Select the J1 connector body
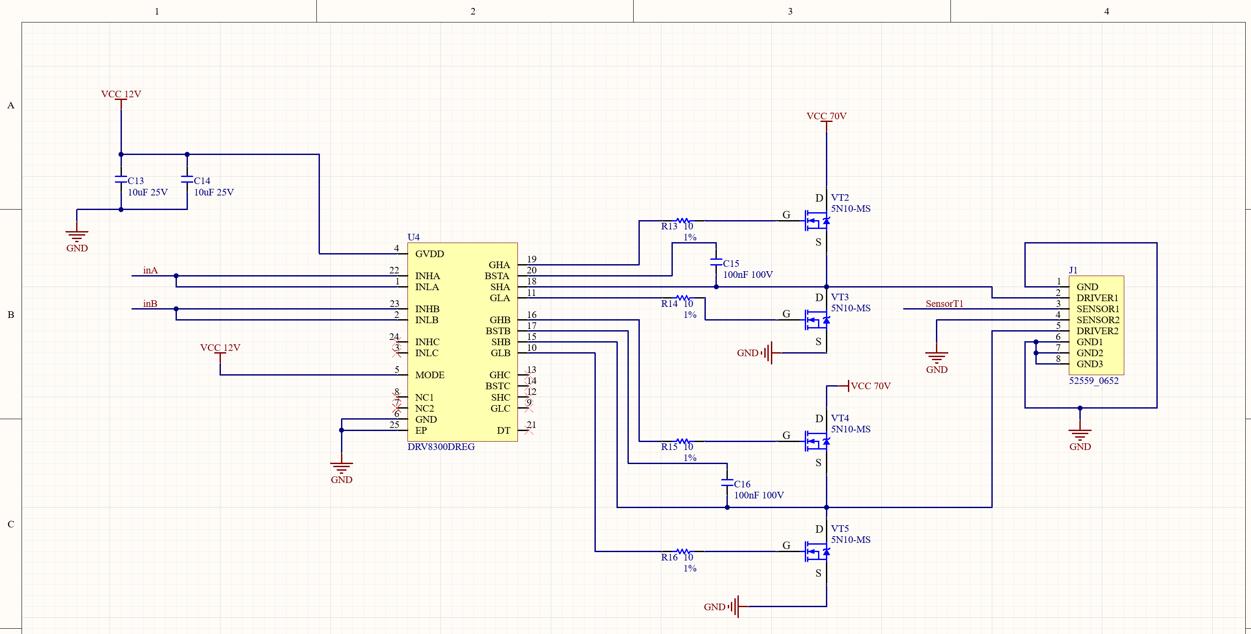 (1096, 325)
